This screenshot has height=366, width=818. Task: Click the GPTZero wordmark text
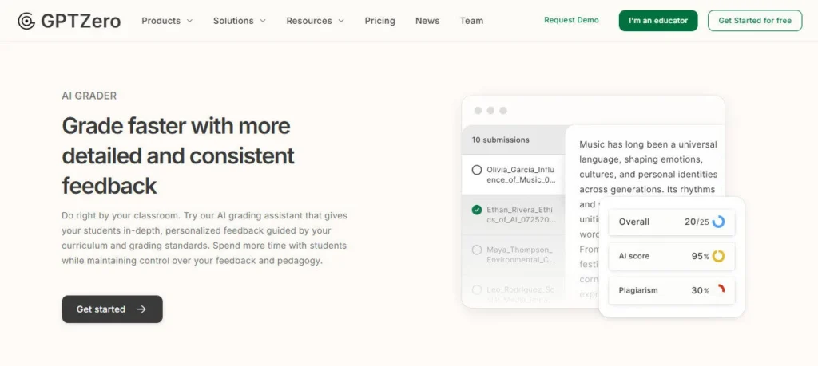pos(81,21)
